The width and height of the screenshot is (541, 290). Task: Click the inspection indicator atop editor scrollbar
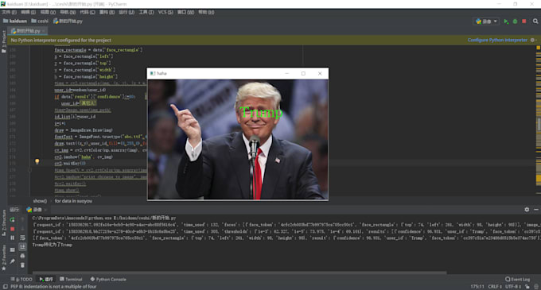[x=539, y=48]
